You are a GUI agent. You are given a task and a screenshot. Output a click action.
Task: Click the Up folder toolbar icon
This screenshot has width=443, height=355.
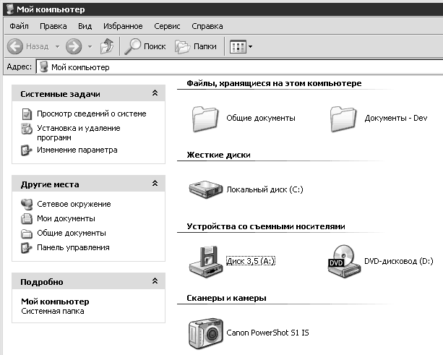tap(106, 46)
